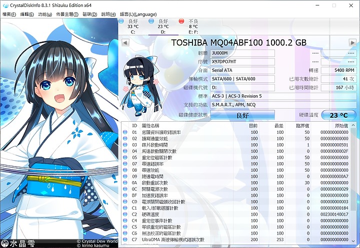
Task: Click the blue status ball for D: drive
Action: 151,21
